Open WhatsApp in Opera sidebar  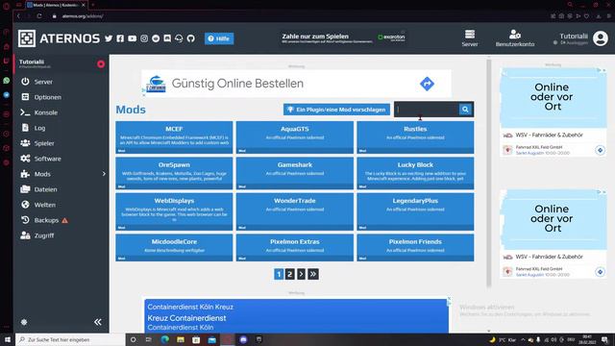(x=7, y=81)
